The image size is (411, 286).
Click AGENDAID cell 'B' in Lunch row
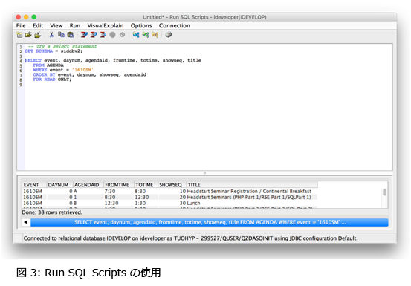(76, 203)
